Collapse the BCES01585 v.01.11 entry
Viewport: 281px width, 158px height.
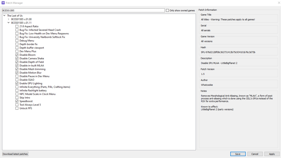click(9, 23)
